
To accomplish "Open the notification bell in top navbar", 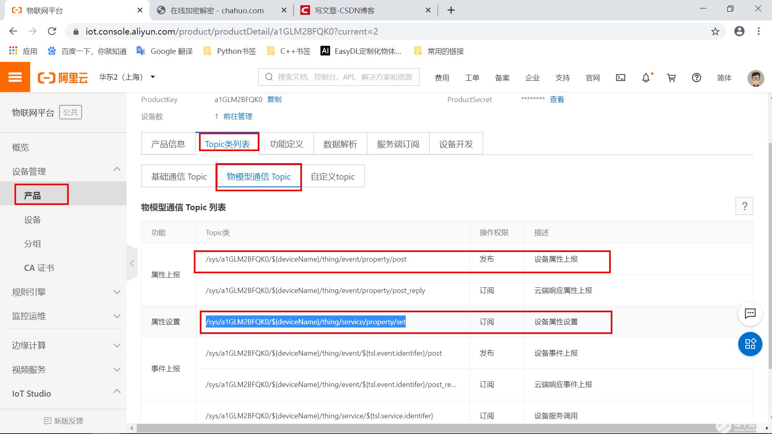I will (646, 78).
